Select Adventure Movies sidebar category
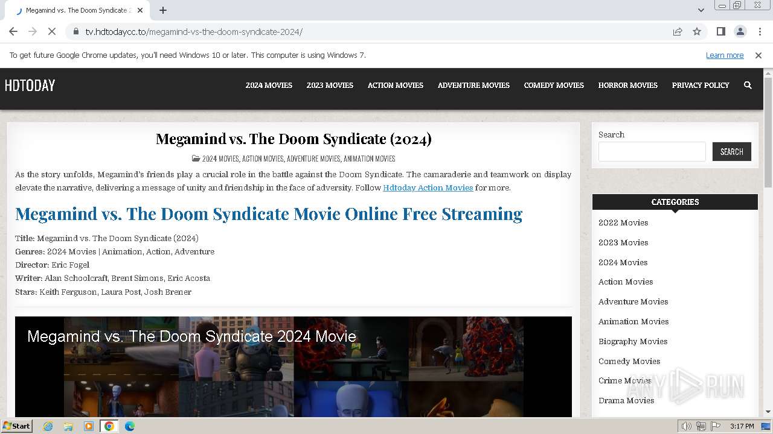Screen dimensions: 773x434 [633, 301]
